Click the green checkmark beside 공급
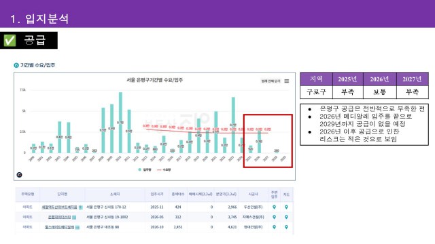 click(x=10, y=41)
